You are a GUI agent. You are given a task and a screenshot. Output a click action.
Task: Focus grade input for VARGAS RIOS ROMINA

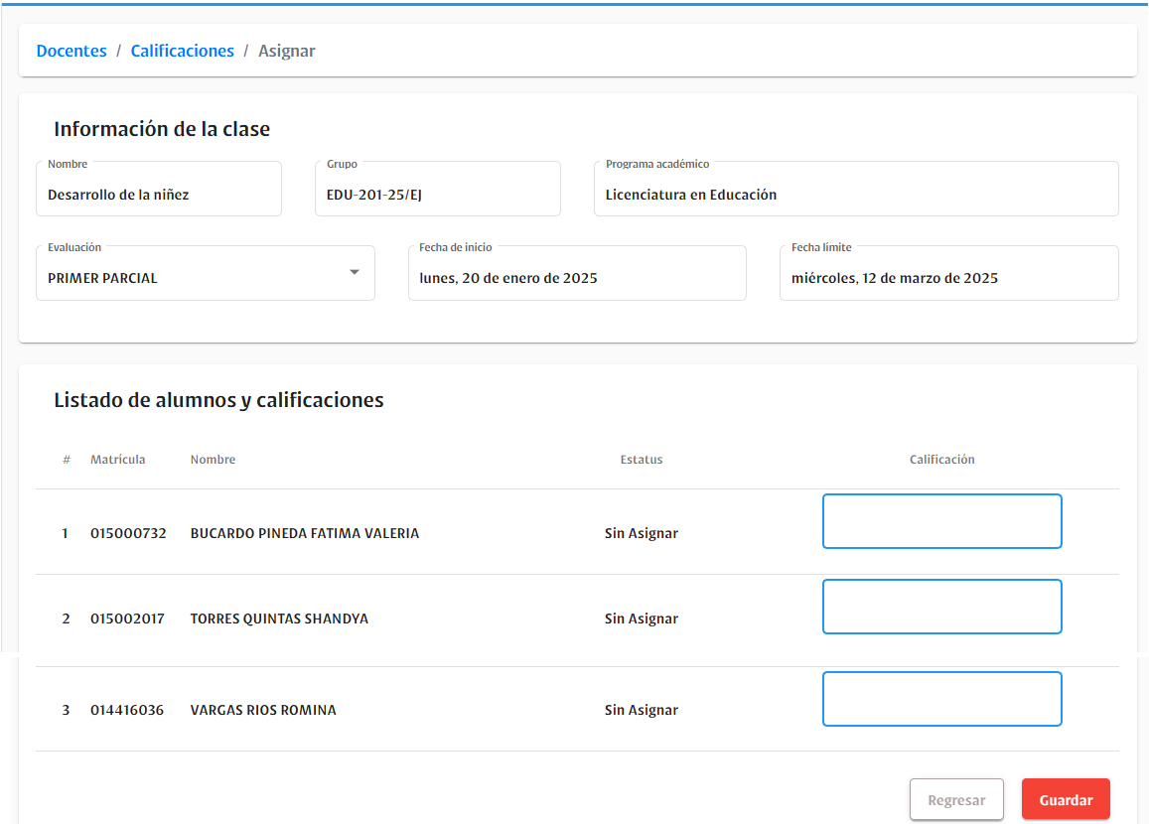[x=941, y=699]
